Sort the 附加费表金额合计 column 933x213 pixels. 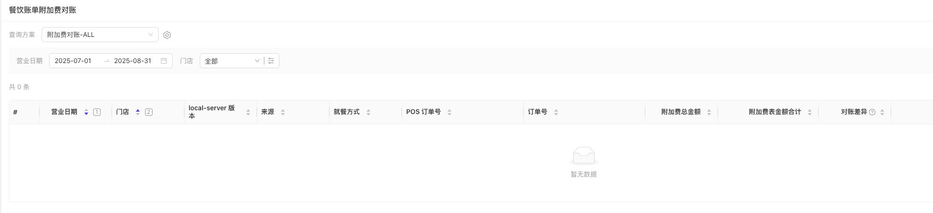coord(809,112)
